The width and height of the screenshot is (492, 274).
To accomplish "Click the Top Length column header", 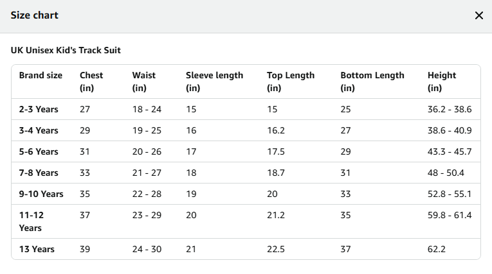I will [x=291, y=81].
